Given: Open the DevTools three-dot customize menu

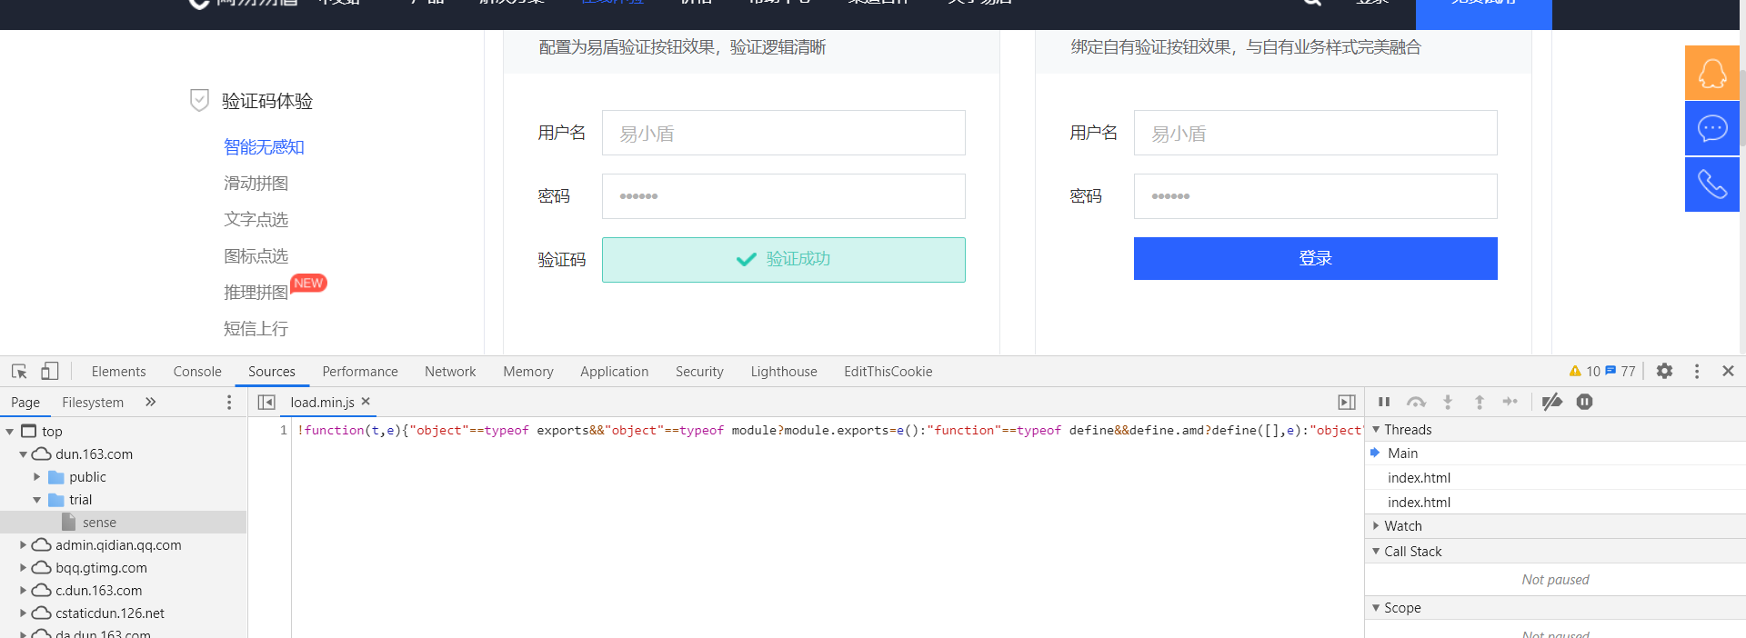Looking at the screenshot, I should click(1697, 371).
